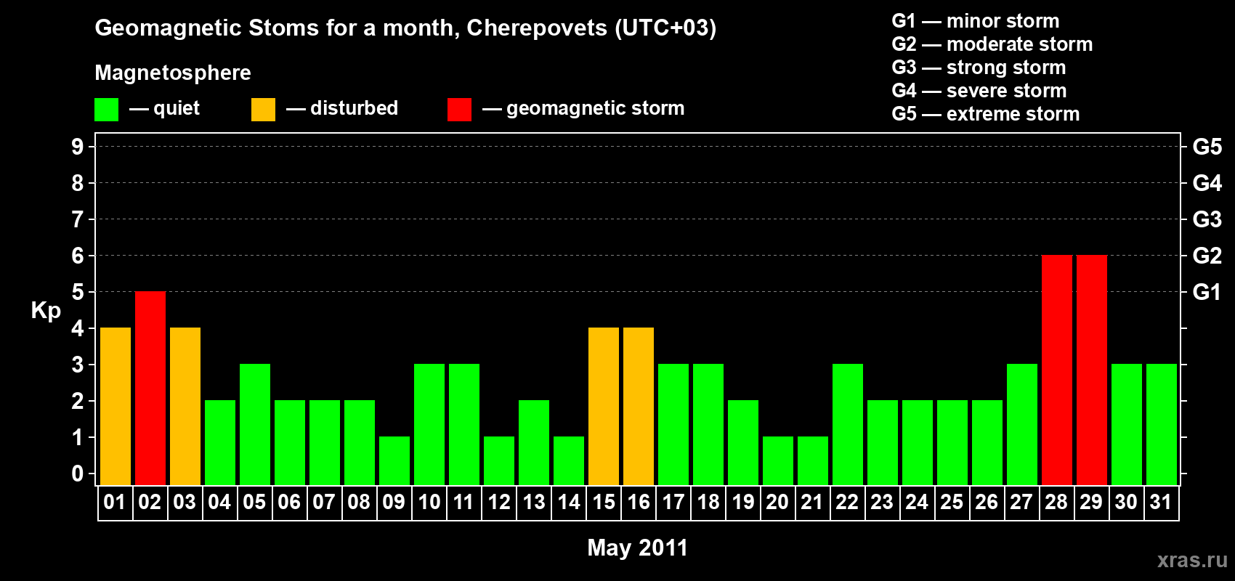1235x581 pixels.
Task: Click the 'G5 — extreme storm' legend line
Action: [986, 114]
